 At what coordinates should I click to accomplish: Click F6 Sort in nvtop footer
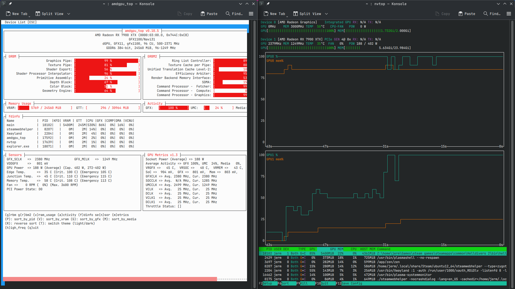[285, 283]
